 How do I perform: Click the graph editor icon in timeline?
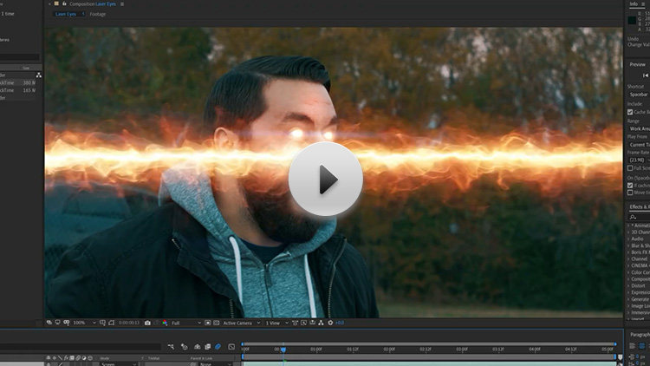pos(231,347)
